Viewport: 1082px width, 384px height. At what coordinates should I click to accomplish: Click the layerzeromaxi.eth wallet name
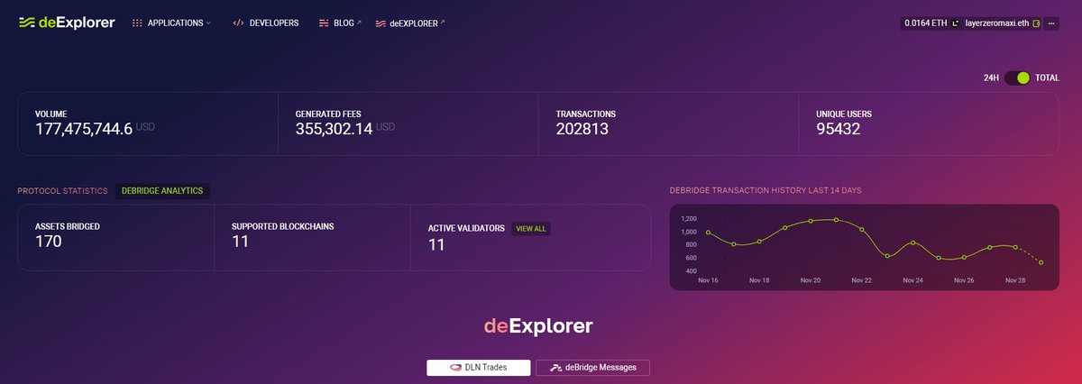click(996, 23)
